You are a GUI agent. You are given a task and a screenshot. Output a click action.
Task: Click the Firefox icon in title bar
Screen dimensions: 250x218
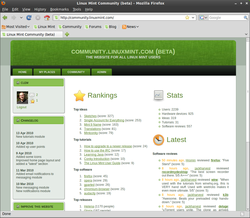[3, 3]
